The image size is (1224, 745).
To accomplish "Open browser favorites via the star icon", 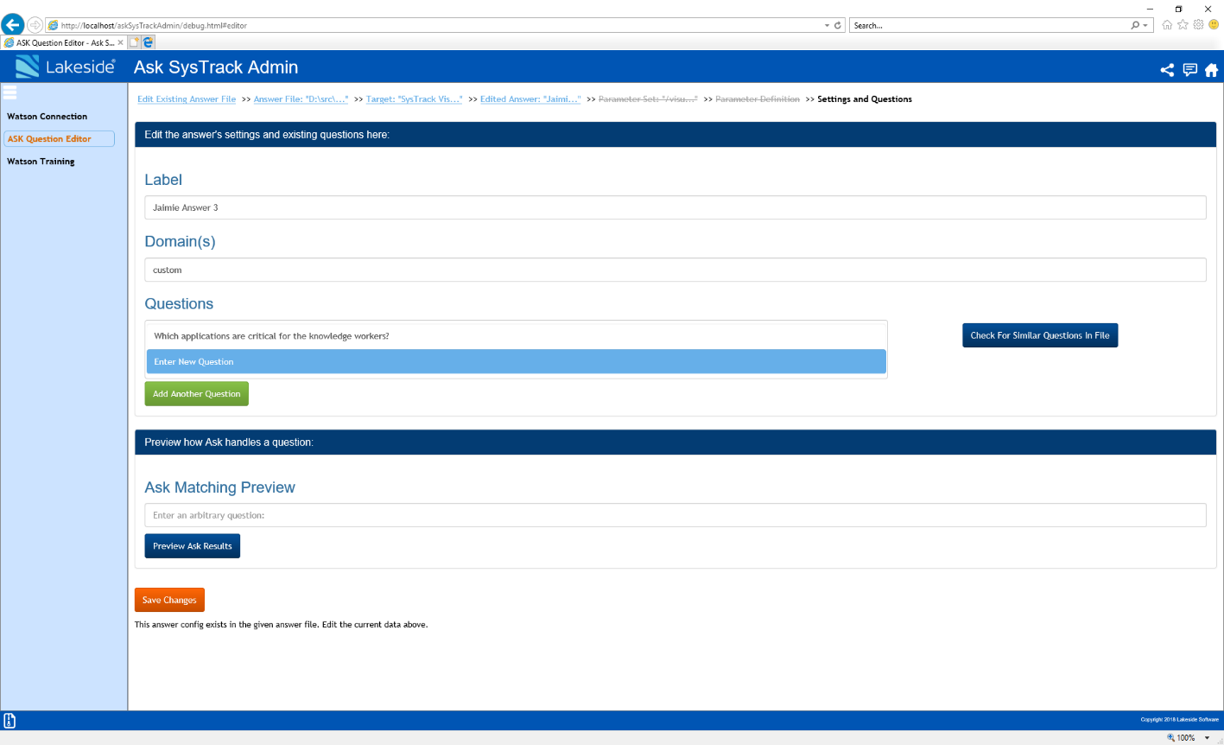I will (x=1183, y=24).
